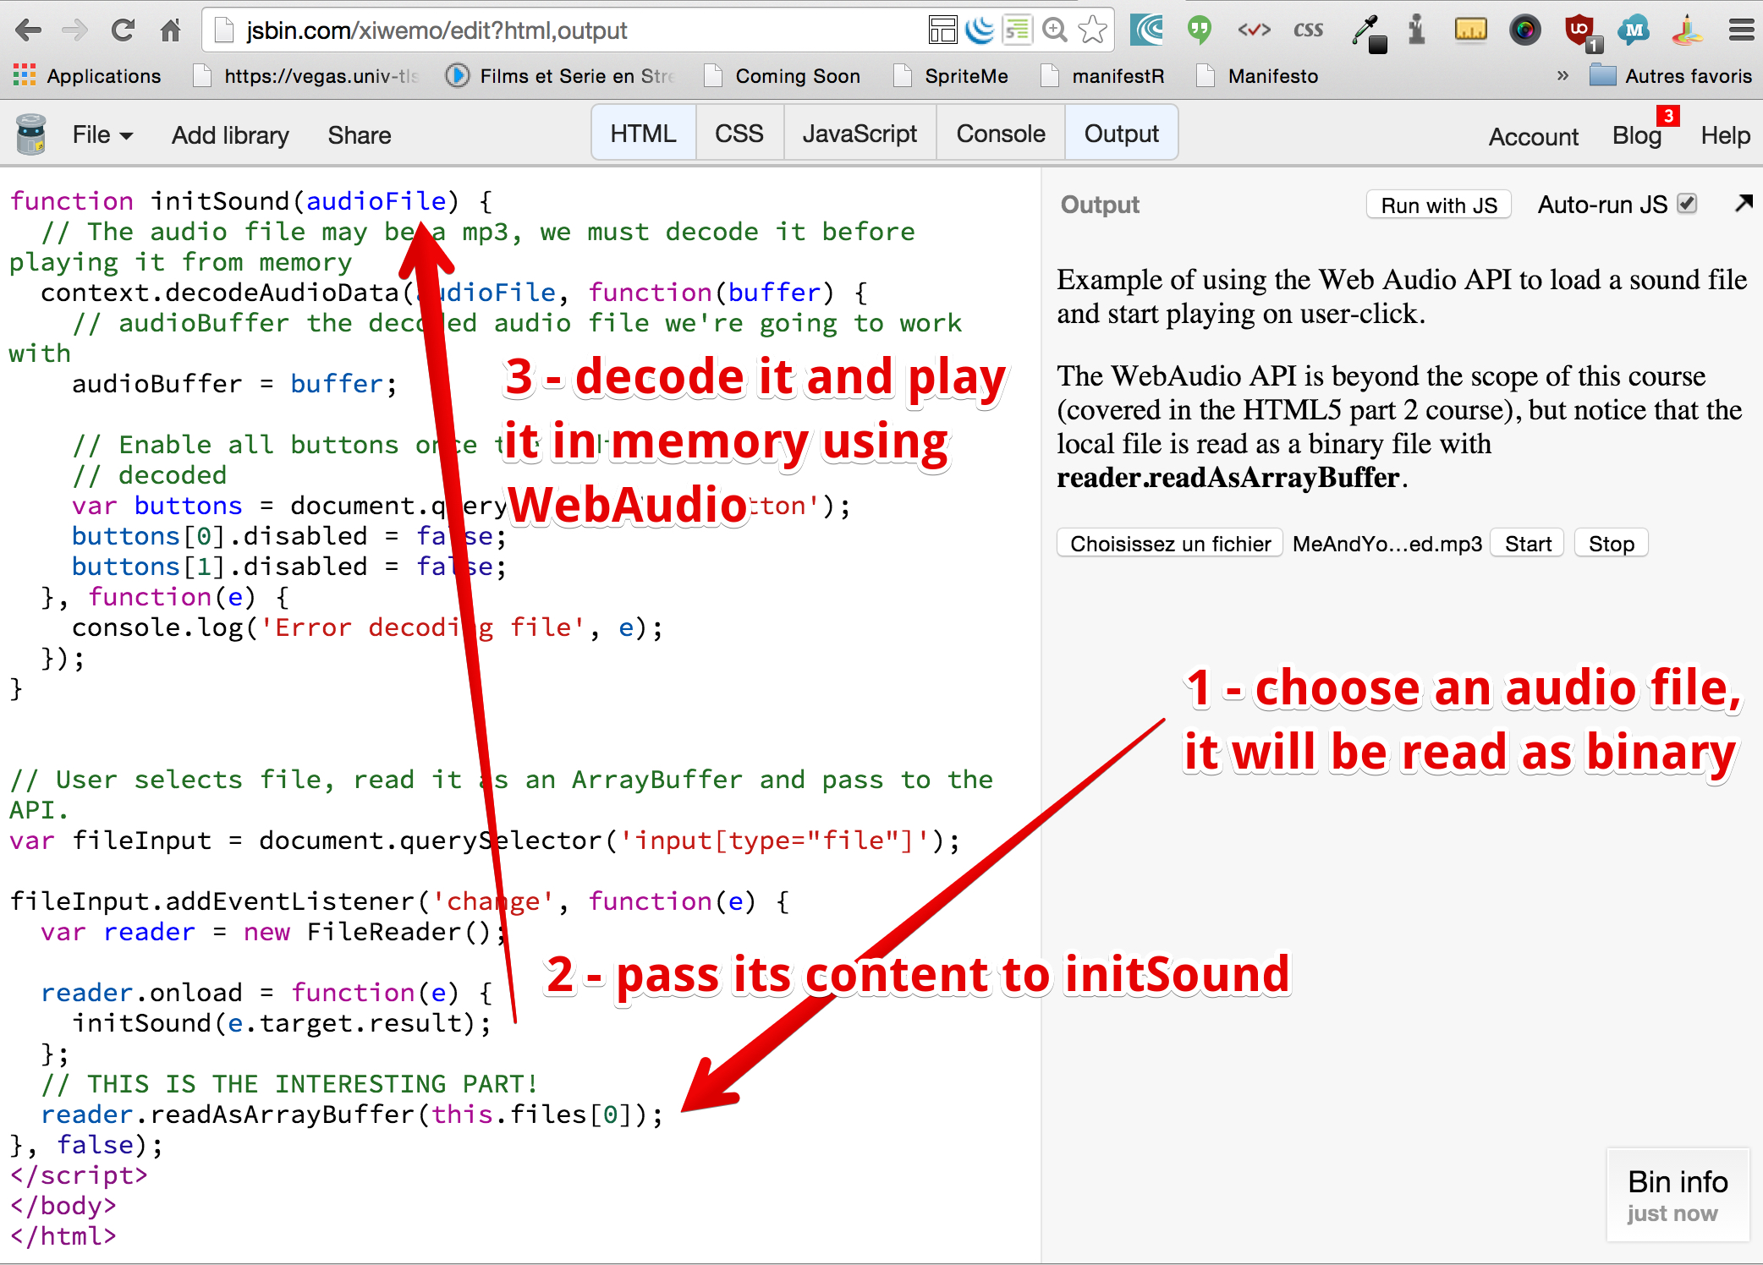The image size is (1763, 1265).
Task: Open the Help link
Action: point(1725,135)
